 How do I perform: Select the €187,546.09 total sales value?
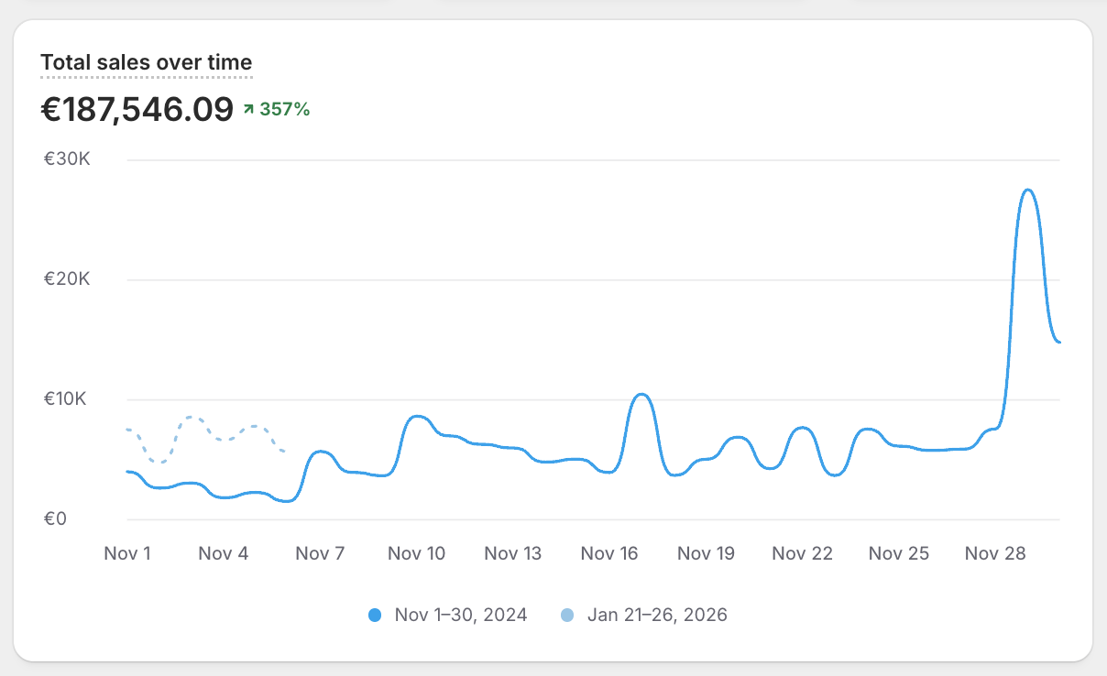pos(137,109)
